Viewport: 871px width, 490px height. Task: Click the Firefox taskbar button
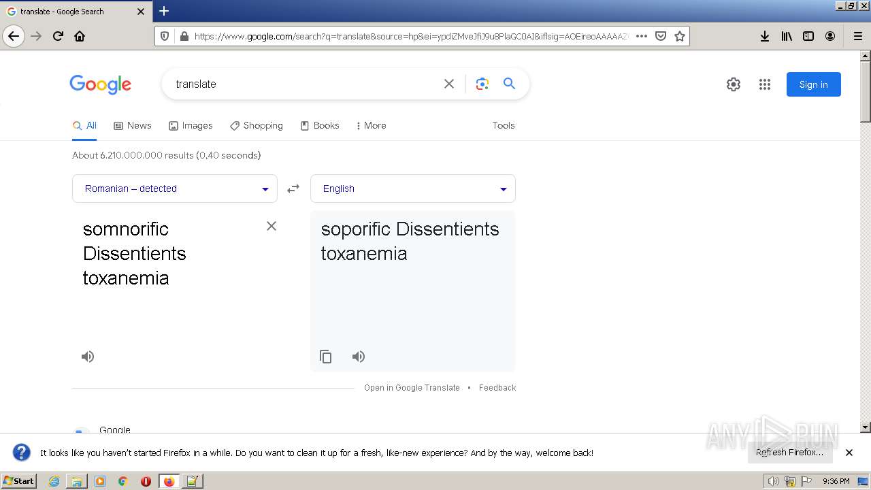click(x=169, y=481)
